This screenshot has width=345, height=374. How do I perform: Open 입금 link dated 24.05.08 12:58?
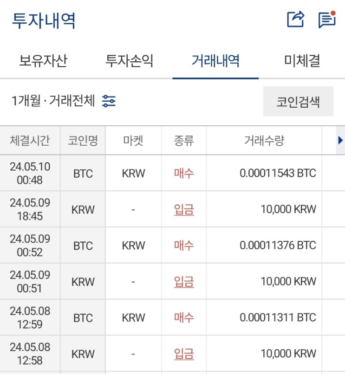[184, 354]
